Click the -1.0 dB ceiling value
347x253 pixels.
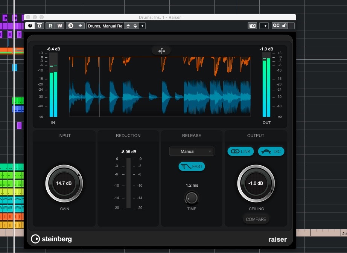pos(256,183)
